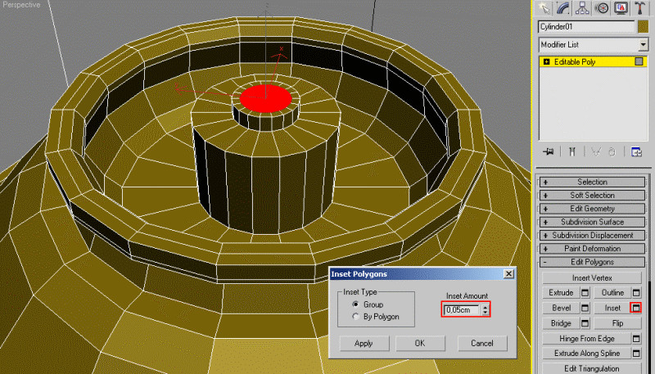Close the Inset Polygons dialog
655x374 pixels.
[508, 274]
